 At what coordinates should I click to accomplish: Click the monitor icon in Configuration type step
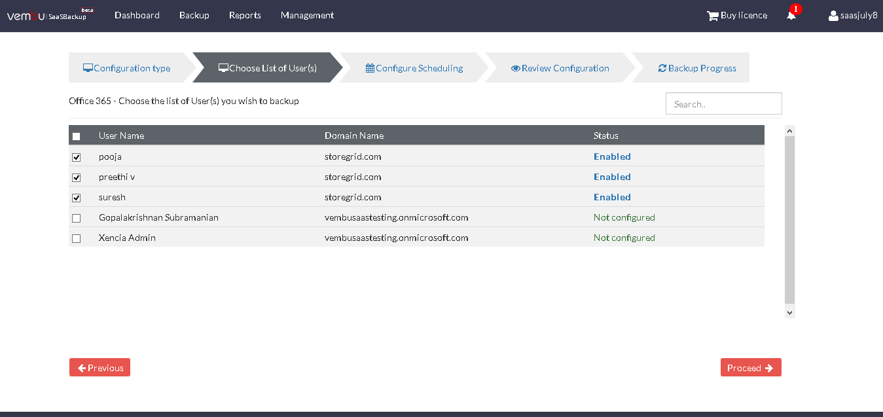(x=88, y=68)
